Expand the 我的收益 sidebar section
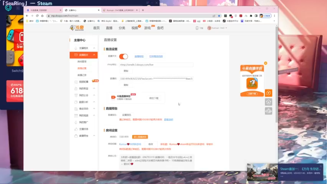 coord(94,88)
